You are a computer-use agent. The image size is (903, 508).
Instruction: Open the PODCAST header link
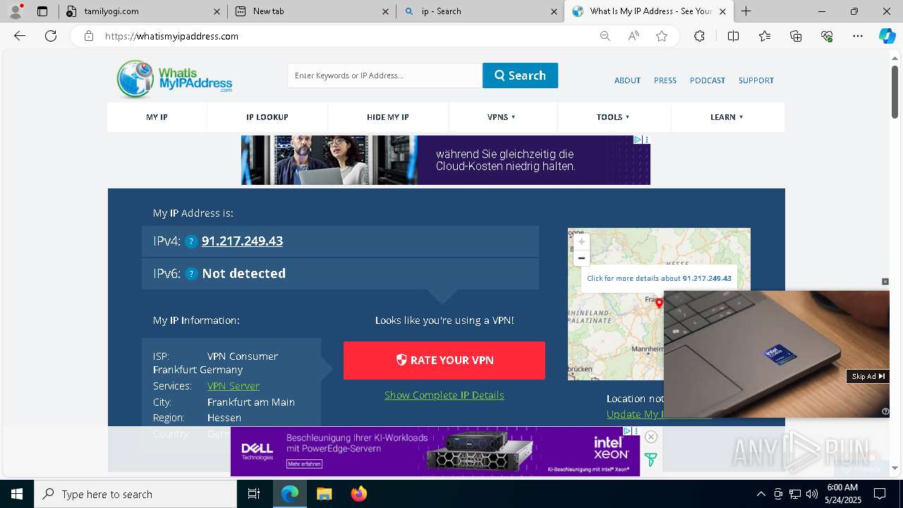(x=708, y=80)
